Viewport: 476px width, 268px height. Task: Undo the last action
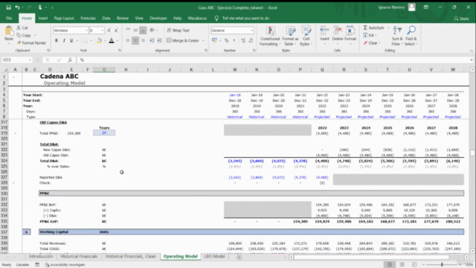click(17, 7)
